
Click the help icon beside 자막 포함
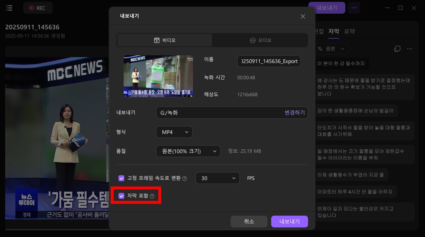pos(152,196)
